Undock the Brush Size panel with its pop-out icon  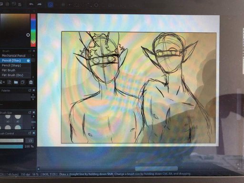pyautogui.click(x=30, y=112)
